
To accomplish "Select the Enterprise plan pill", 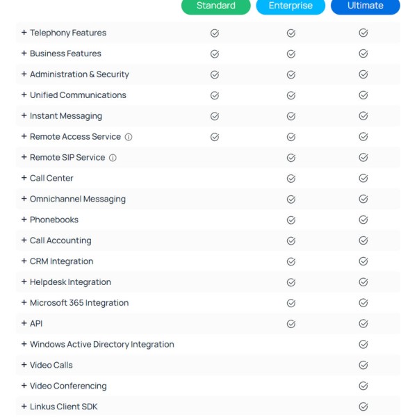I will tap(291, 6).
